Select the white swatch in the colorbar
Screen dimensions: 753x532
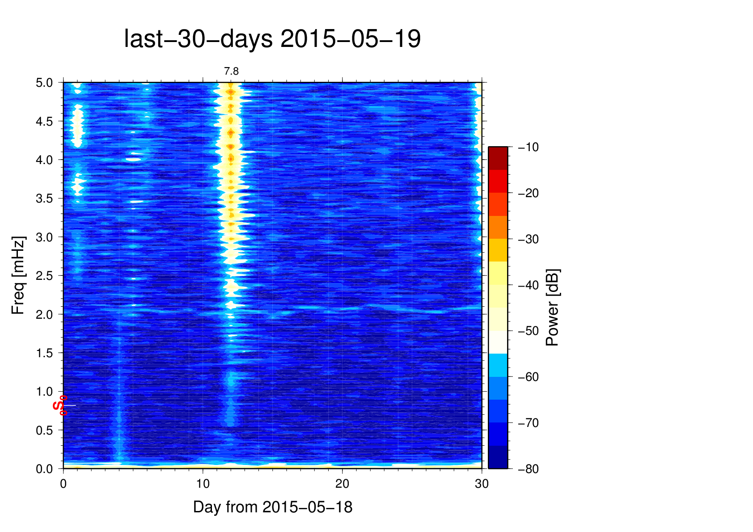pos(498,342)
